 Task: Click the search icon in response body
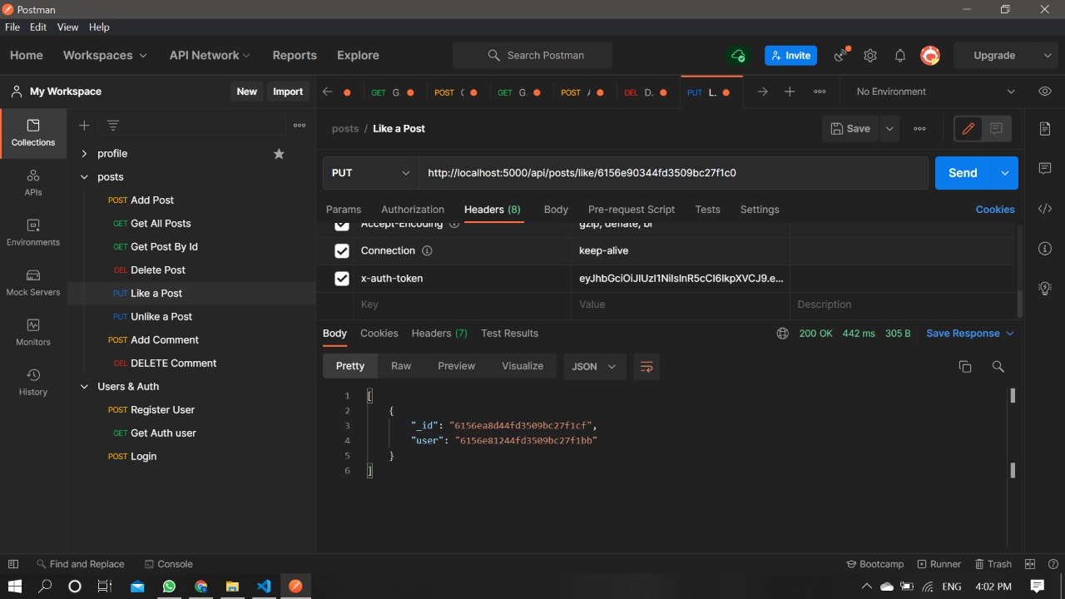click(998, 366)
